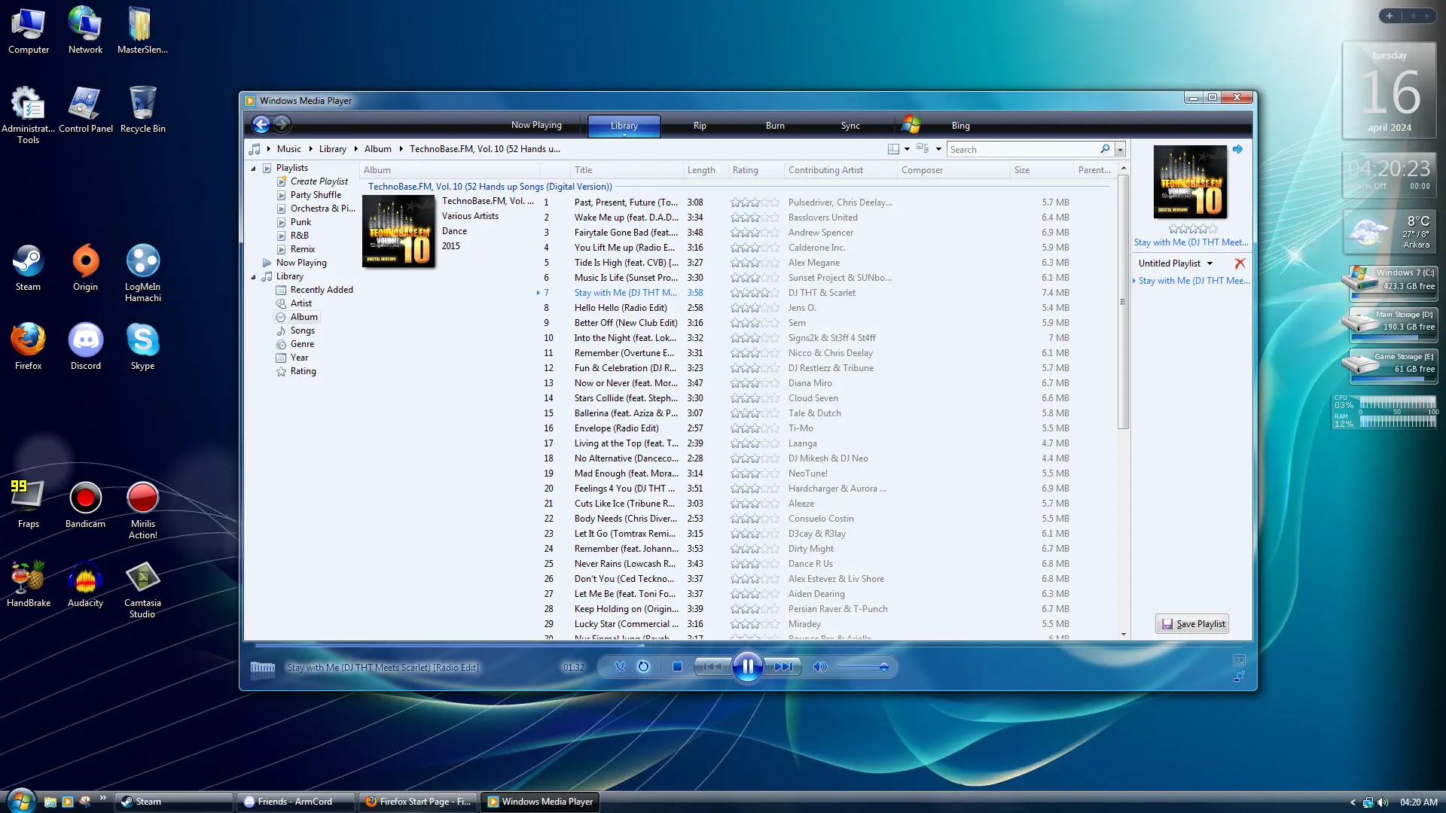Switch to Now Playing mode icon
This screenshot has height=813, width=1446.
[1239, 677]
